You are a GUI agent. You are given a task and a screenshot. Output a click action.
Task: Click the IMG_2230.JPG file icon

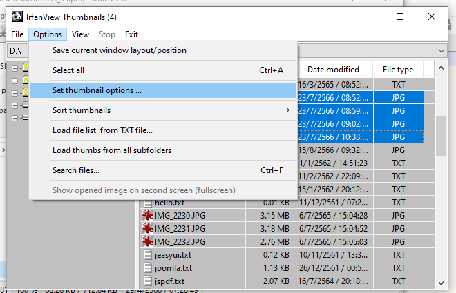[146, 216]
